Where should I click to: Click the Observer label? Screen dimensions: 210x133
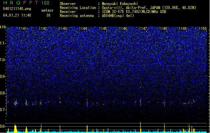(68, 4)
